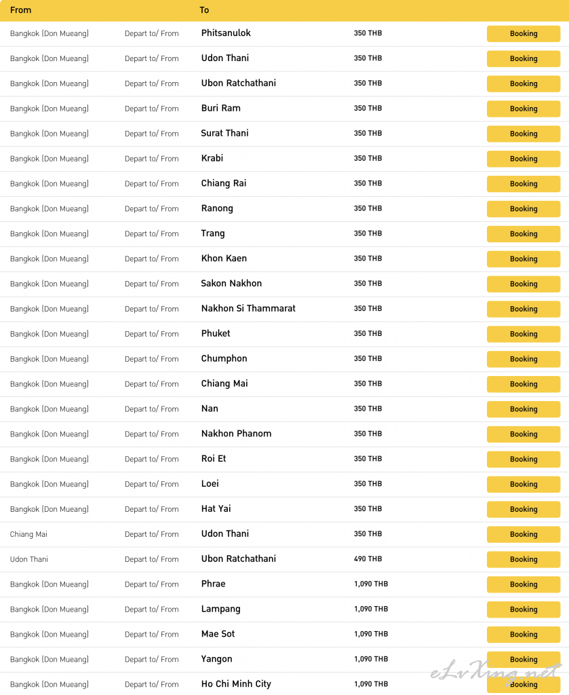The height and width of the screenshot is (695, 569).
Task: Choose Booking for Ranong
Action: click(524, 209)
